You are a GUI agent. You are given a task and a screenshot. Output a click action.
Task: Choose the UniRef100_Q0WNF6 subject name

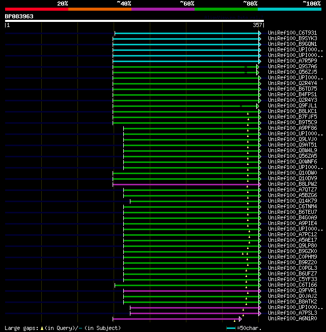[x=292, y=161]
